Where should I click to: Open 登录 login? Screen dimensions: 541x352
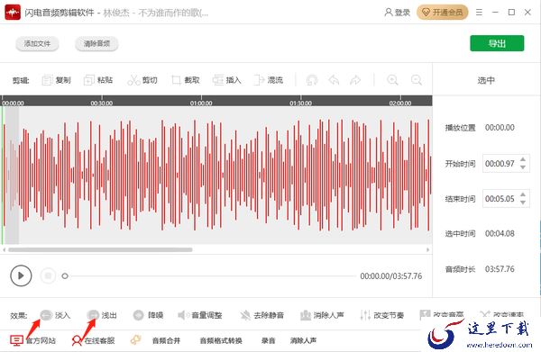point(397,13)
